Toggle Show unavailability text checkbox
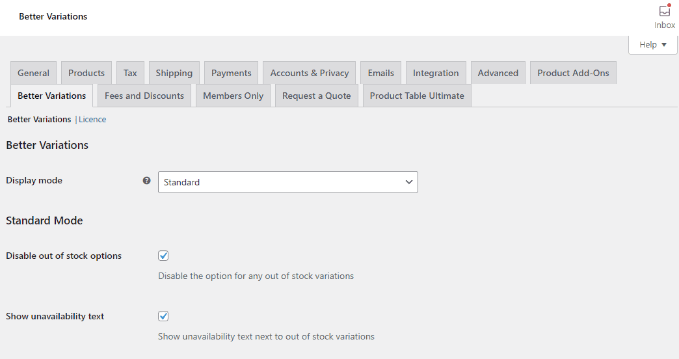This screenshot has height=359, width=679. (x=163, y=316)
